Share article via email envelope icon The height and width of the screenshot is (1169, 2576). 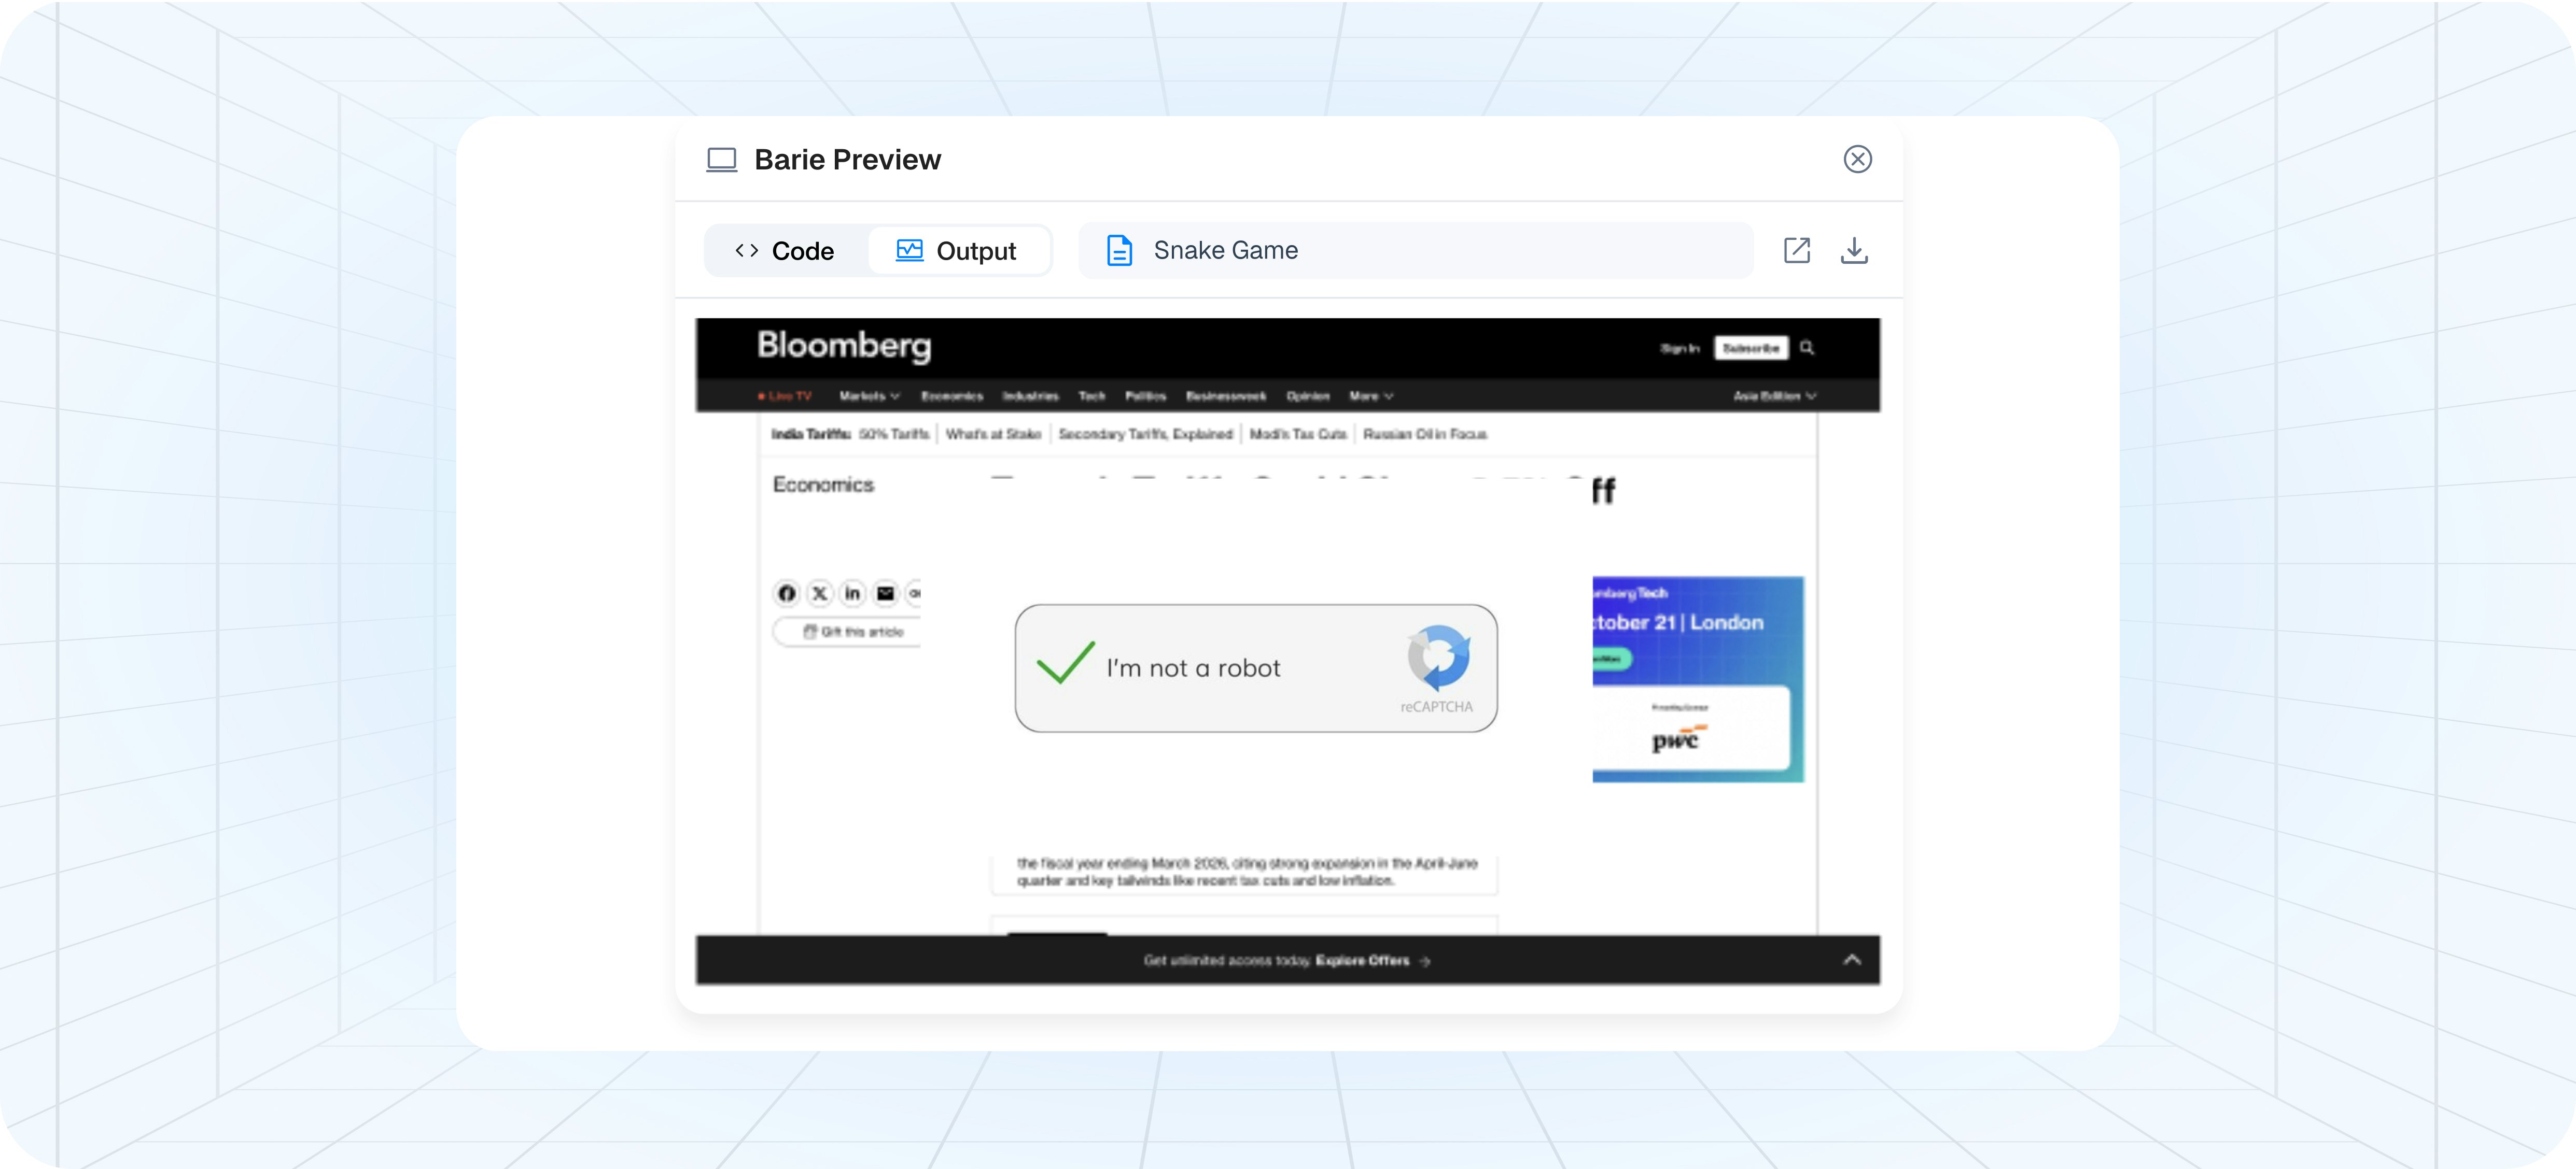[x=885, y=593]
